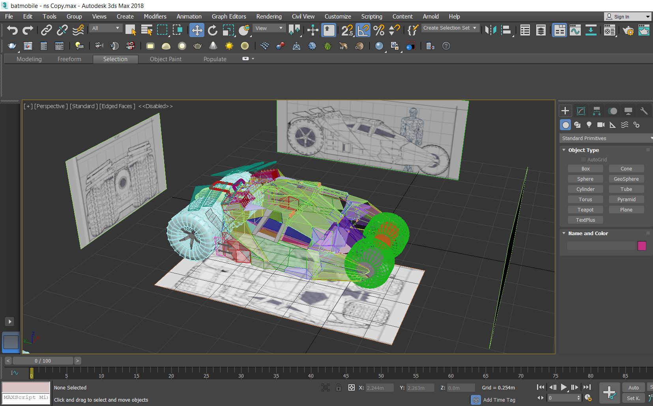Image resolution: width=653 pixels, height=406 pixels.
Task: Click the GeoSphere button
Action: coord(626,179)
